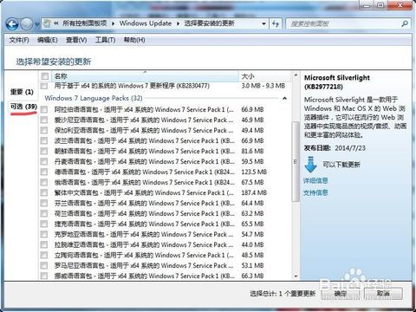The width and height of the screenshot is (416, 312).
Task: Collapse the Windows 7 Language Packs group
Action: 284,99
